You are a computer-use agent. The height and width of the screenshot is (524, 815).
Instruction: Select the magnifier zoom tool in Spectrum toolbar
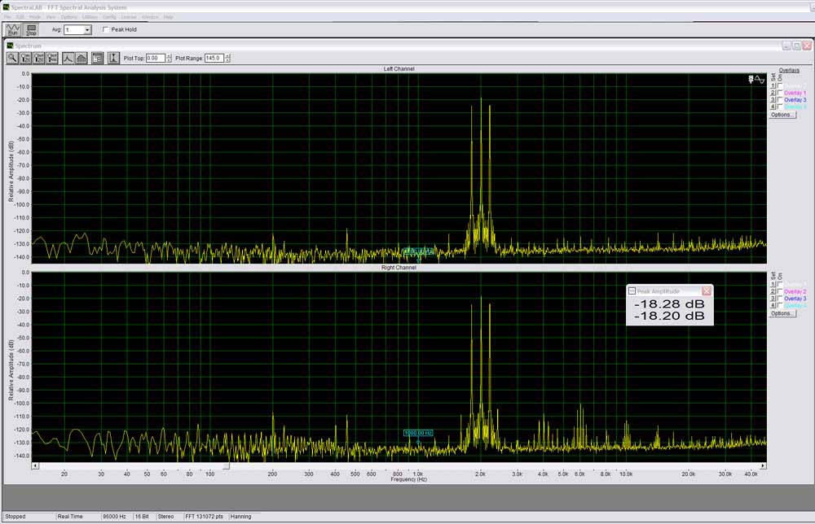click(x=12, y=58)
